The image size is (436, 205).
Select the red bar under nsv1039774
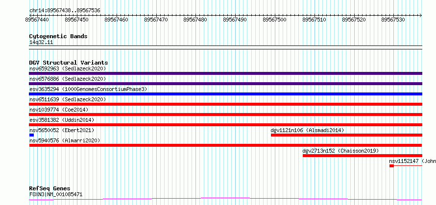[225, 114]
